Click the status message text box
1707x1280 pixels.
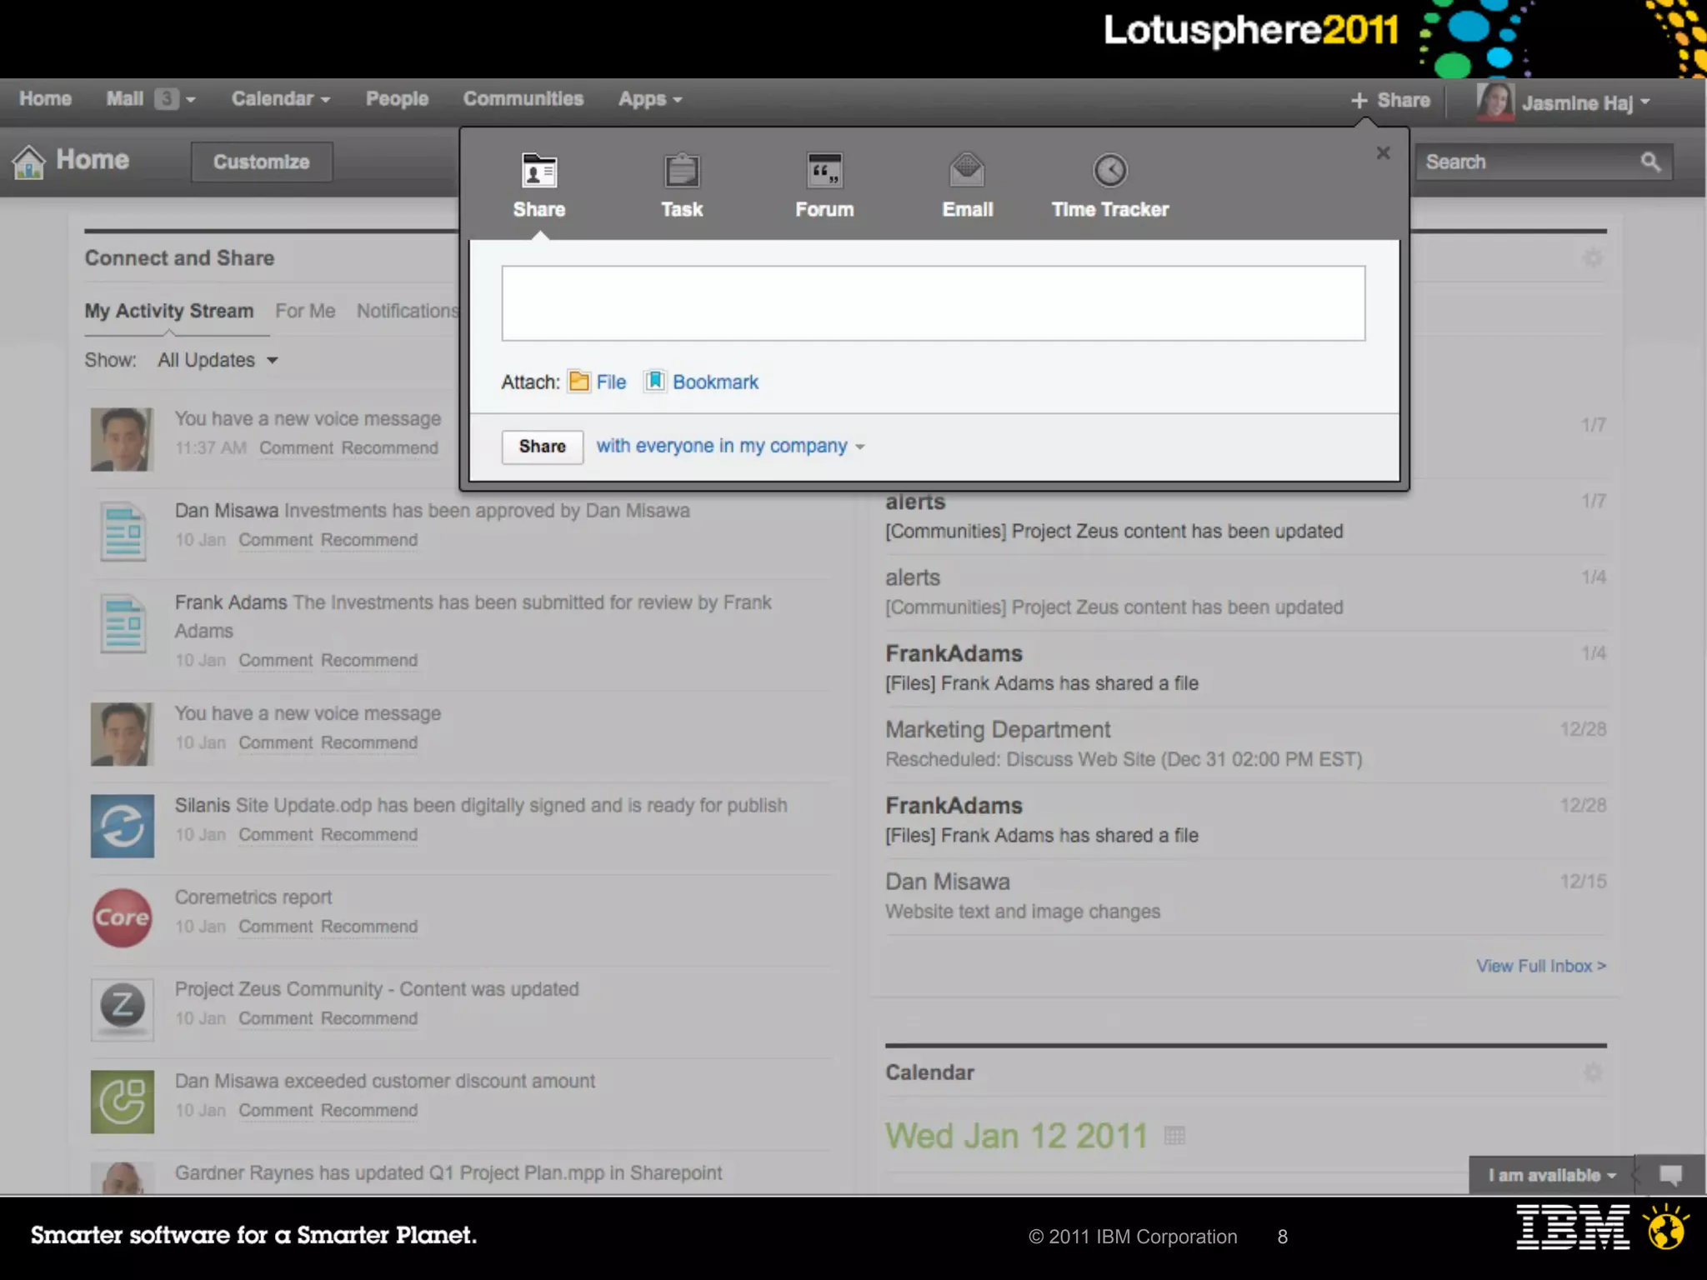(933, 303)
